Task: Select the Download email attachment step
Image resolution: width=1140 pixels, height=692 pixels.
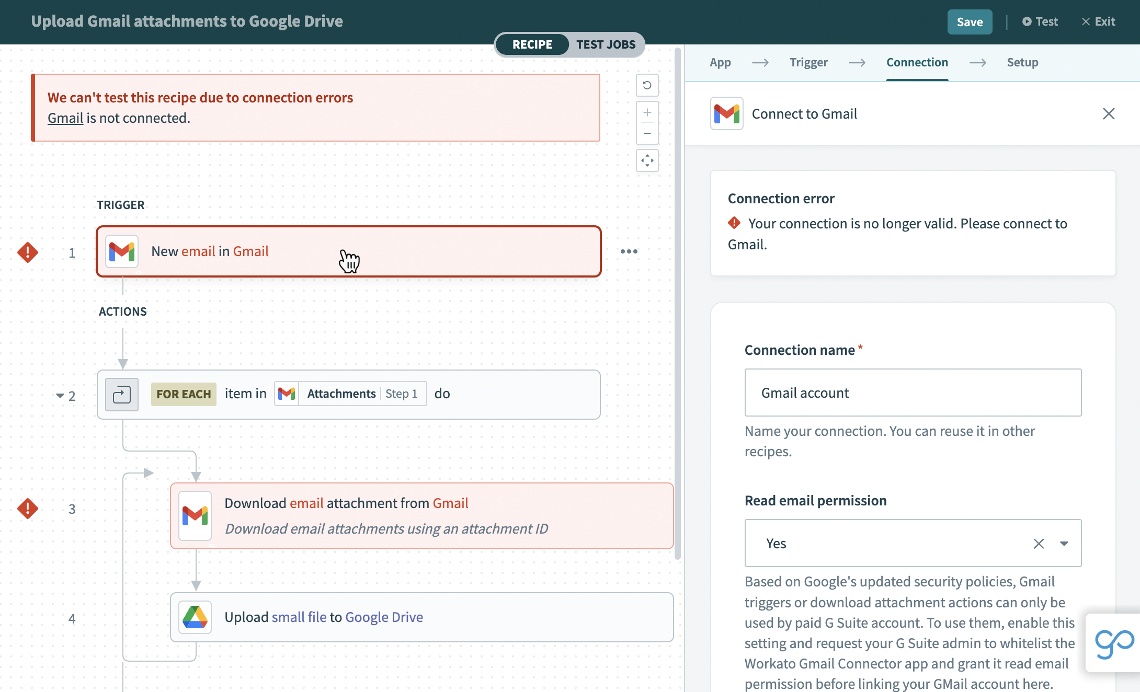Action: [x=422, y=516]
